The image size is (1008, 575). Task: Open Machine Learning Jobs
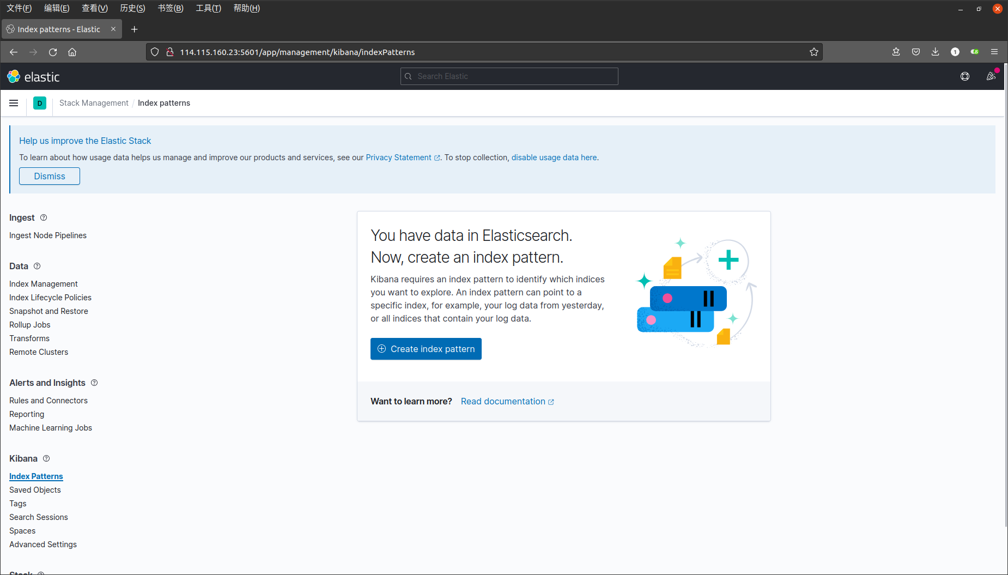[51, 428]
